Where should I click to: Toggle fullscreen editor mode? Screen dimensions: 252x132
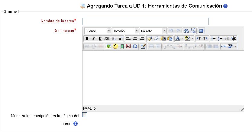tap(202, 31)
